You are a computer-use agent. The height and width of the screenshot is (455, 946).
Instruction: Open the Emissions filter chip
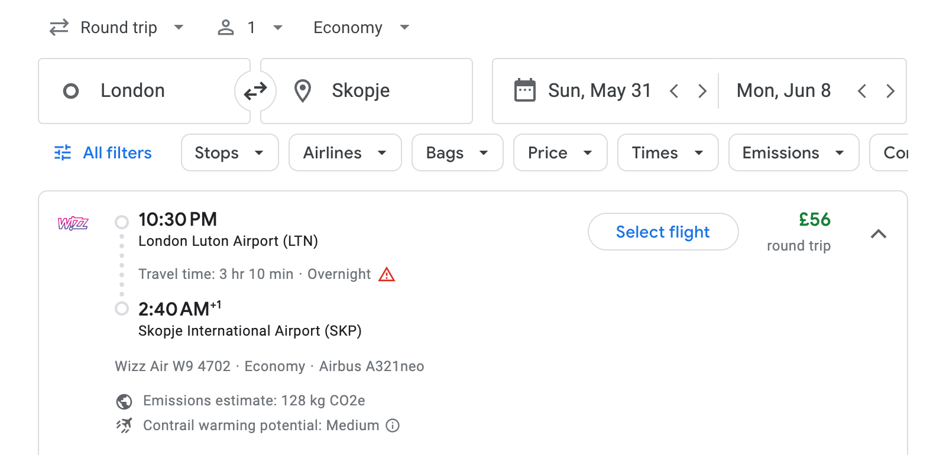793,152
